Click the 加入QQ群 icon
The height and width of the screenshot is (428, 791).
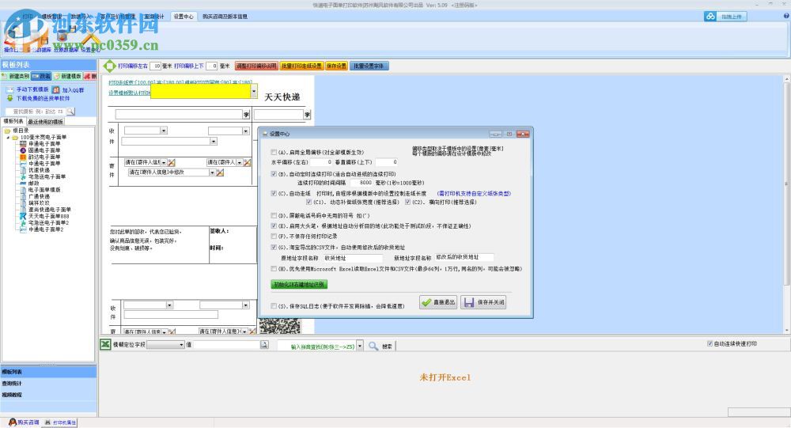tap(56, 89)
